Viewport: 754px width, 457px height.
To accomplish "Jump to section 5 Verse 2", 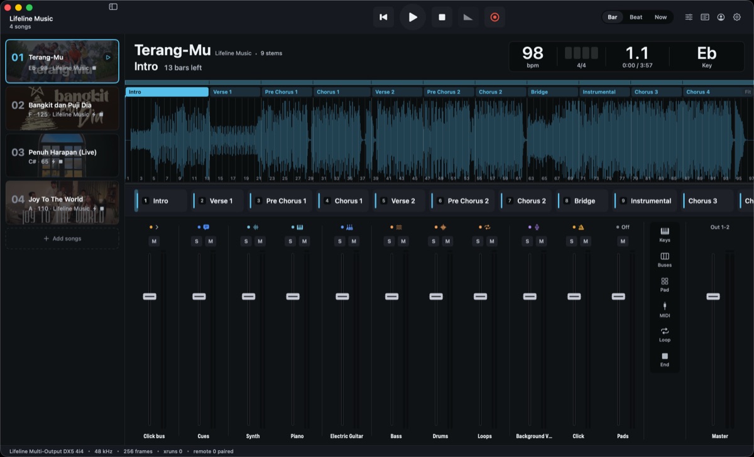I will (x=400, y=201).
